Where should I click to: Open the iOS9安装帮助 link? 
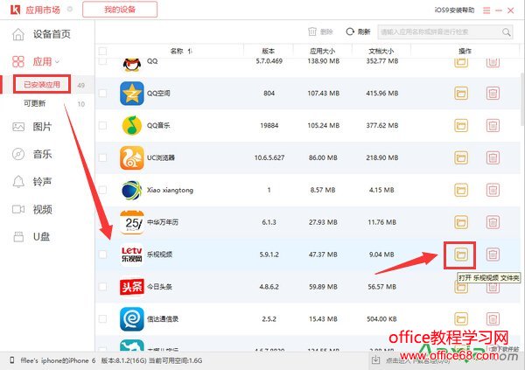[x=454, y=10]
